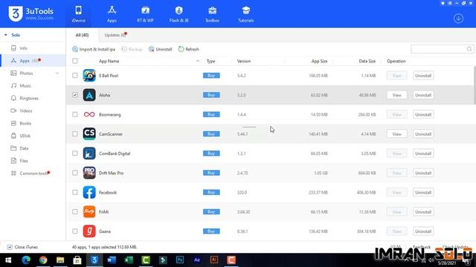Click the Facebook app icon

coord(89,192)
